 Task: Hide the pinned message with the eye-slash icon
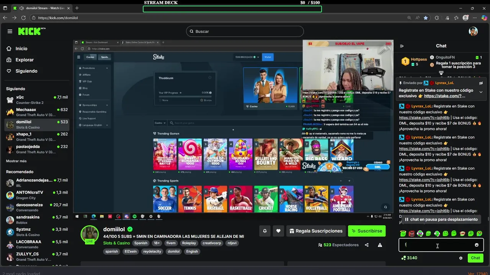tap(481, 83)
